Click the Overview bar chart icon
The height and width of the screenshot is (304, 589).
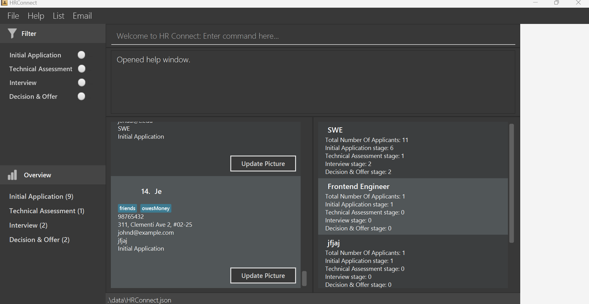[12, 175]
